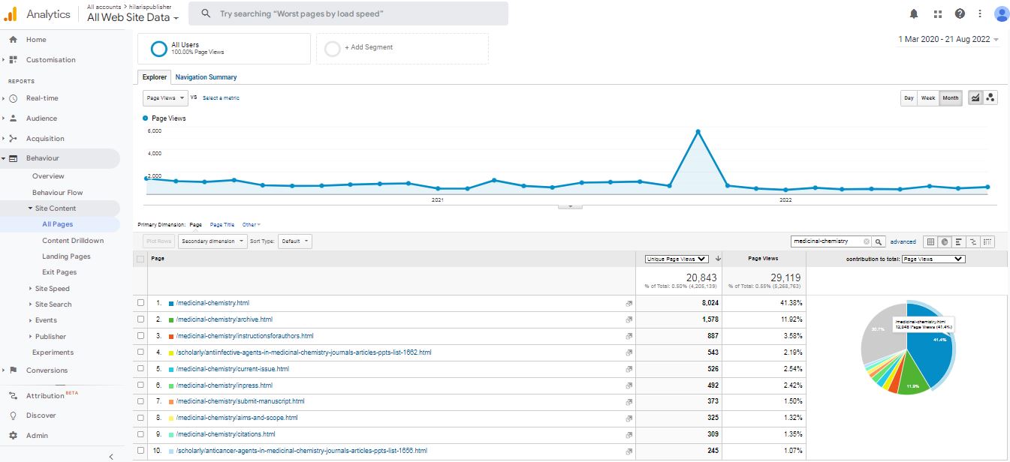Switch to the Navigation Summary tab
Viewport: 1010px width, 462px height.
(x=206, y=77)
